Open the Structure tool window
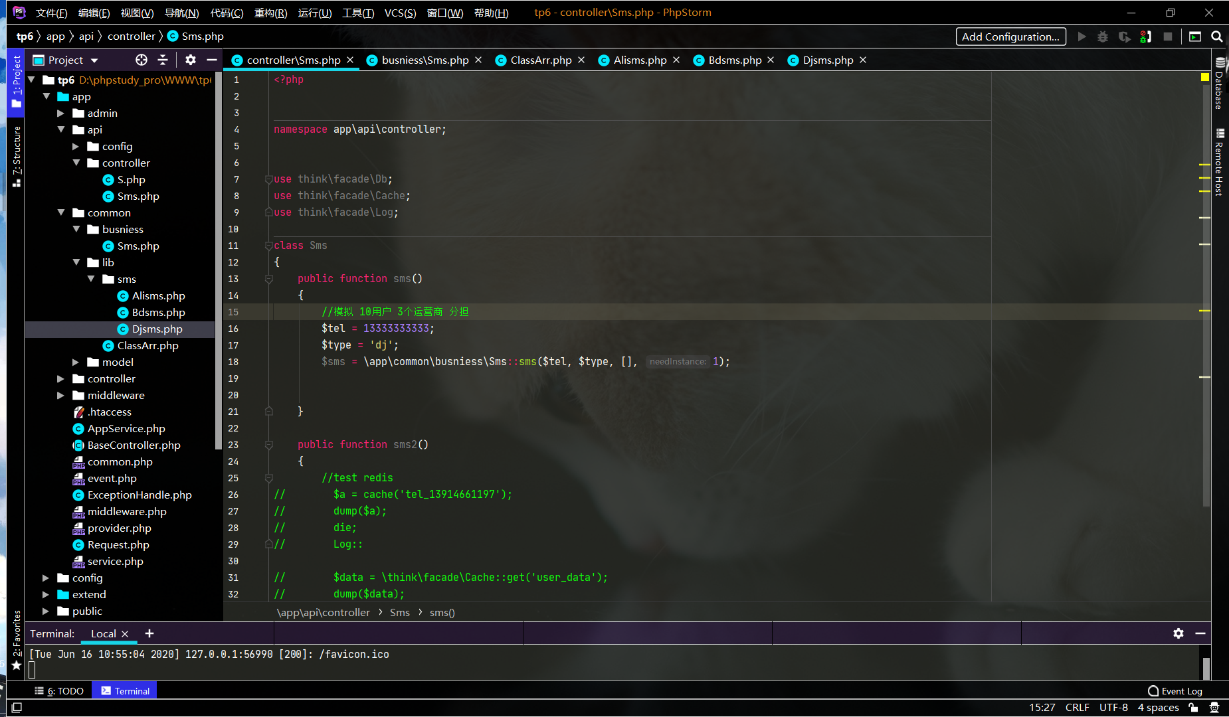 point(17,155)
